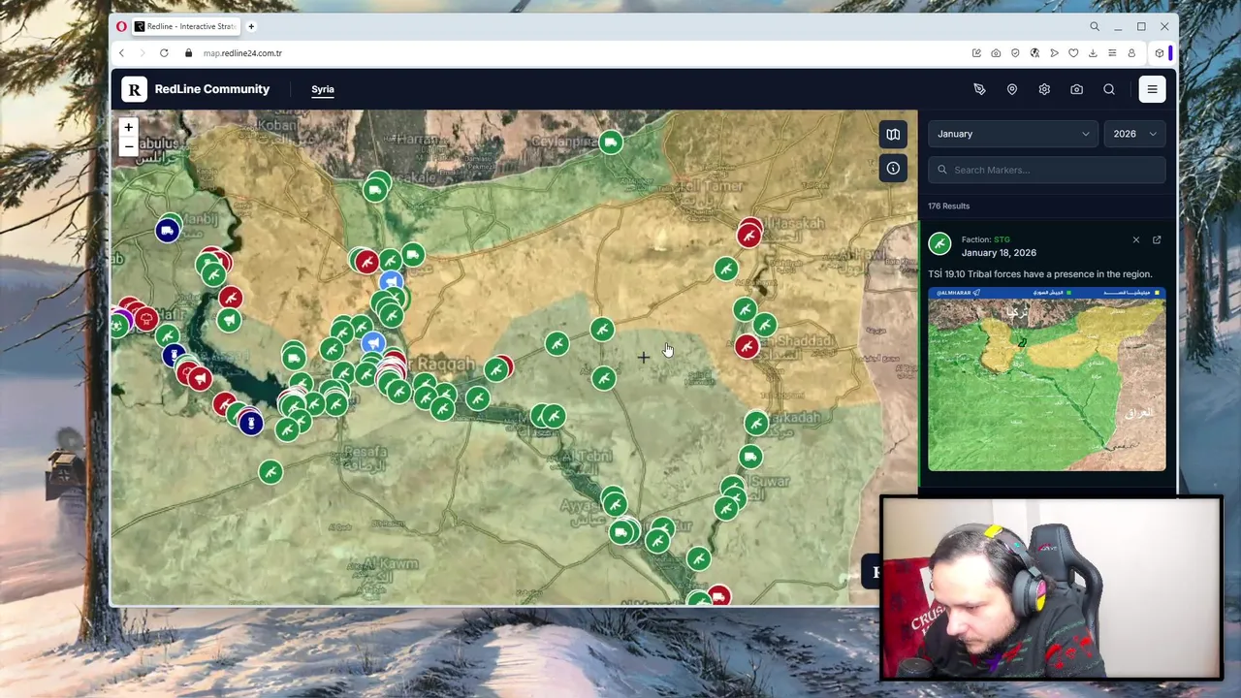Viewport: 1241px width, 698px height.
Task: Zoom in the map with plus button
Action: click(128, 127)
